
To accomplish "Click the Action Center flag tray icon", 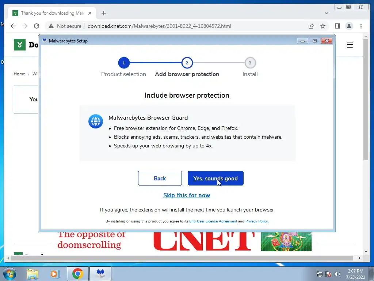I will click(328, 274).
